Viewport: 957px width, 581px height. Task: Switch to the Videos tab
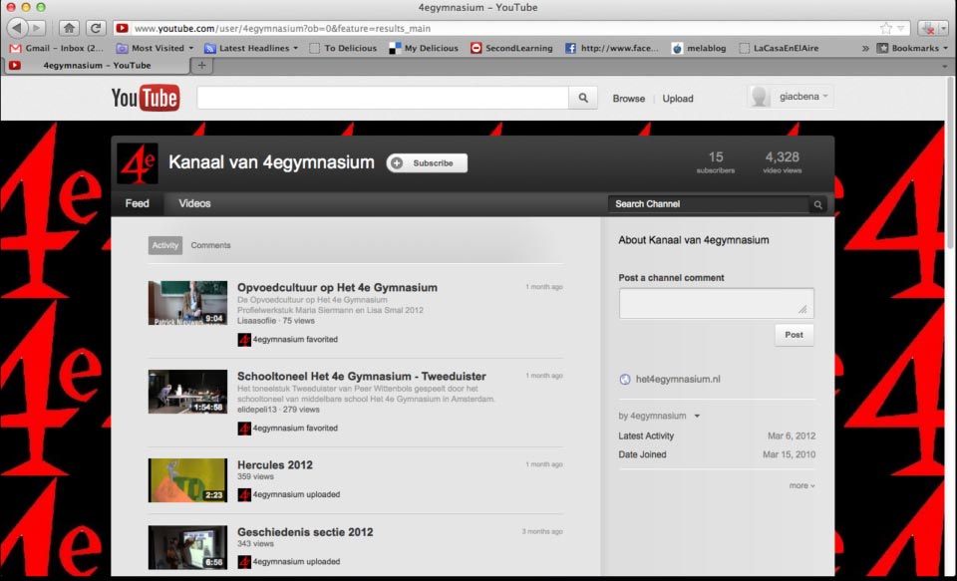tap(194, 203)
